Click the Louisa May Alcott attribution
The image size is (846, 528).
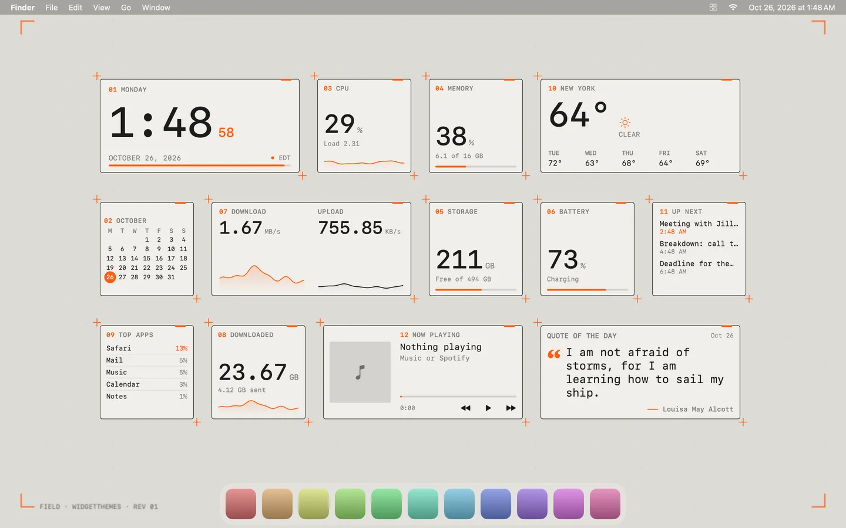click(x=690, y=409)
